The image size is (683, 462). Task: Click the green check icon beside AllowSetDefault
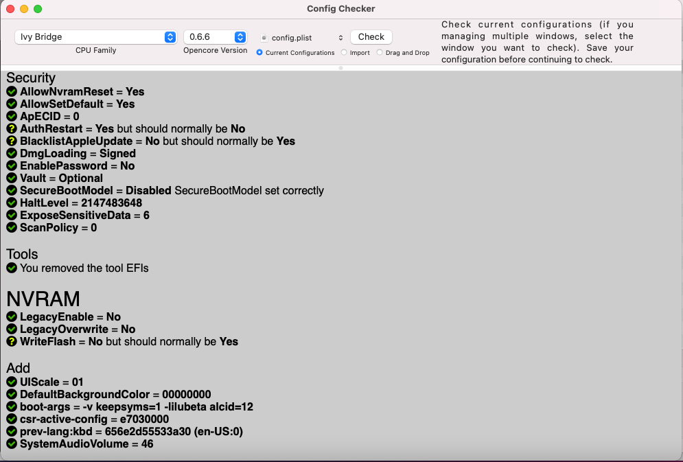click(x=12, y=104)
